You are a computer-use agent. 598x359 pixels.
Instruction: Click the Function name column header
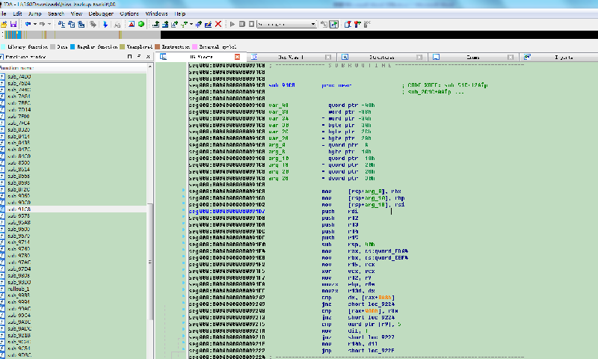(x=22, y=67)
